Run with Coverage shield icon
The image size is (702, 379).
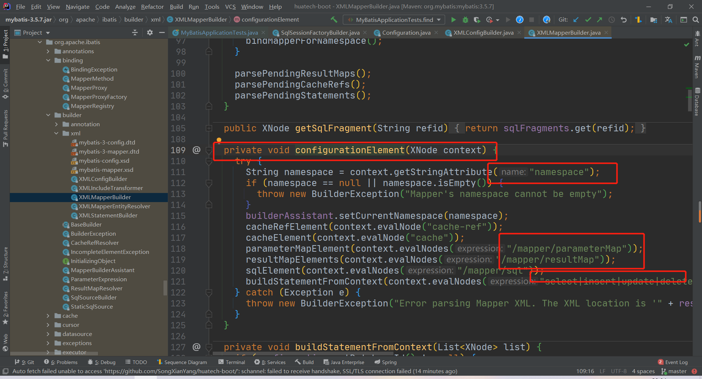click(477, 20)
